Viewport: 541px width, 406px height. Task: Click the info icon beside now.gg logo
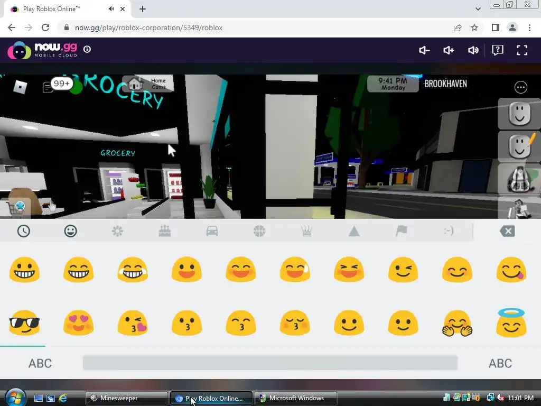tap(87, 49)
